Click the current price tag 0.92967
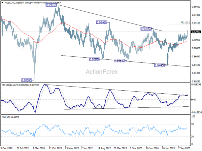 [196, 32]
